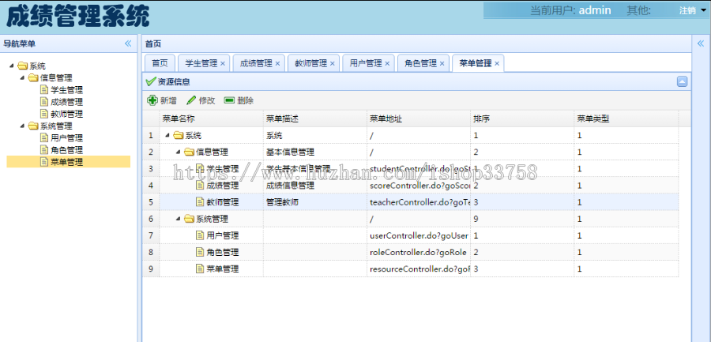Click the green plus icon for 新增
The width and height of the screenshot is (711, 342).
[152, 100]
